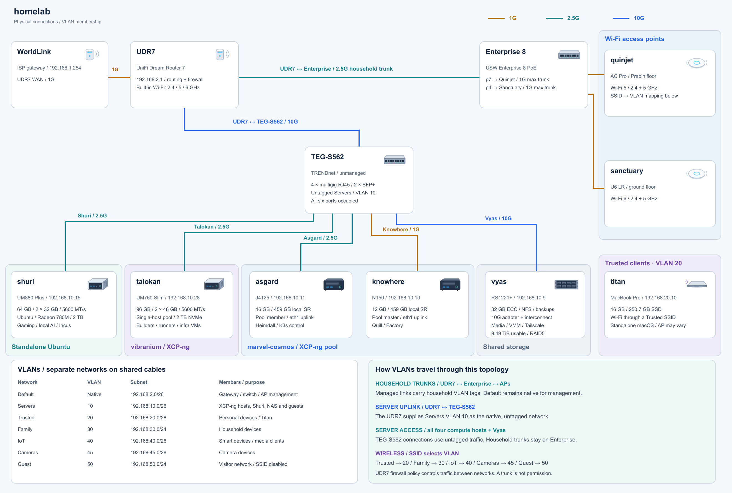Click the 'Network' column header
Image resolution: width=732 pixels, height=493 pixels.
tap(27, 382)
